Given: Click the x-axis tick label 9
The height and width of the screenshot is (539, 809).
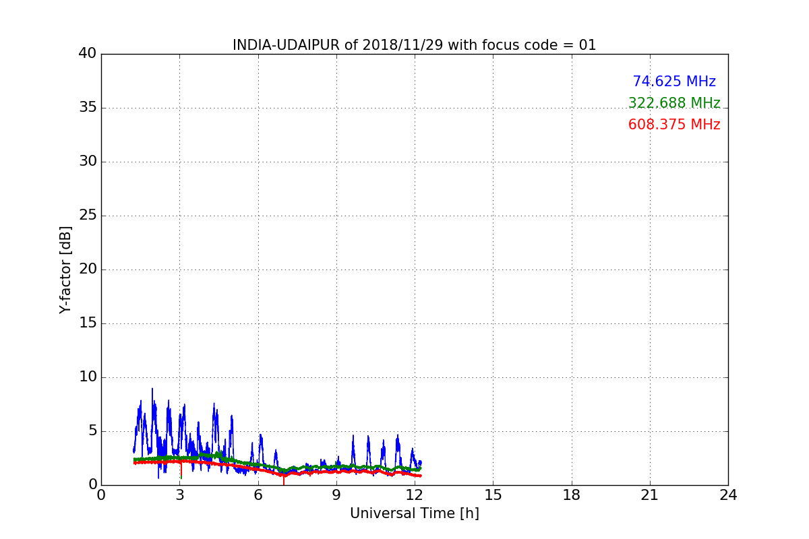Looking at the screenshot, I should point(336,495).
